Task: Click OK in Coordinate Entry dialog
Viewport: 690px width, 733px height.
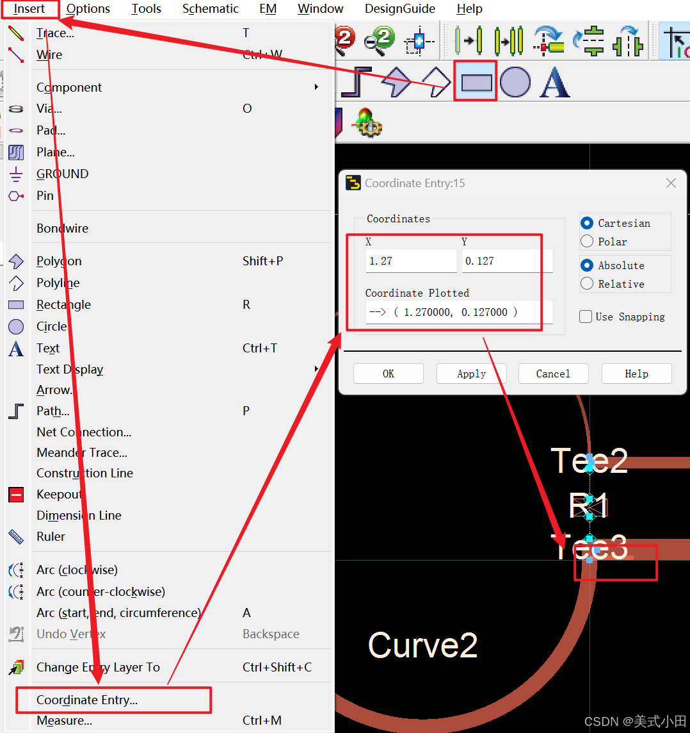Action: pyautogui.click(x=389, y=374)
